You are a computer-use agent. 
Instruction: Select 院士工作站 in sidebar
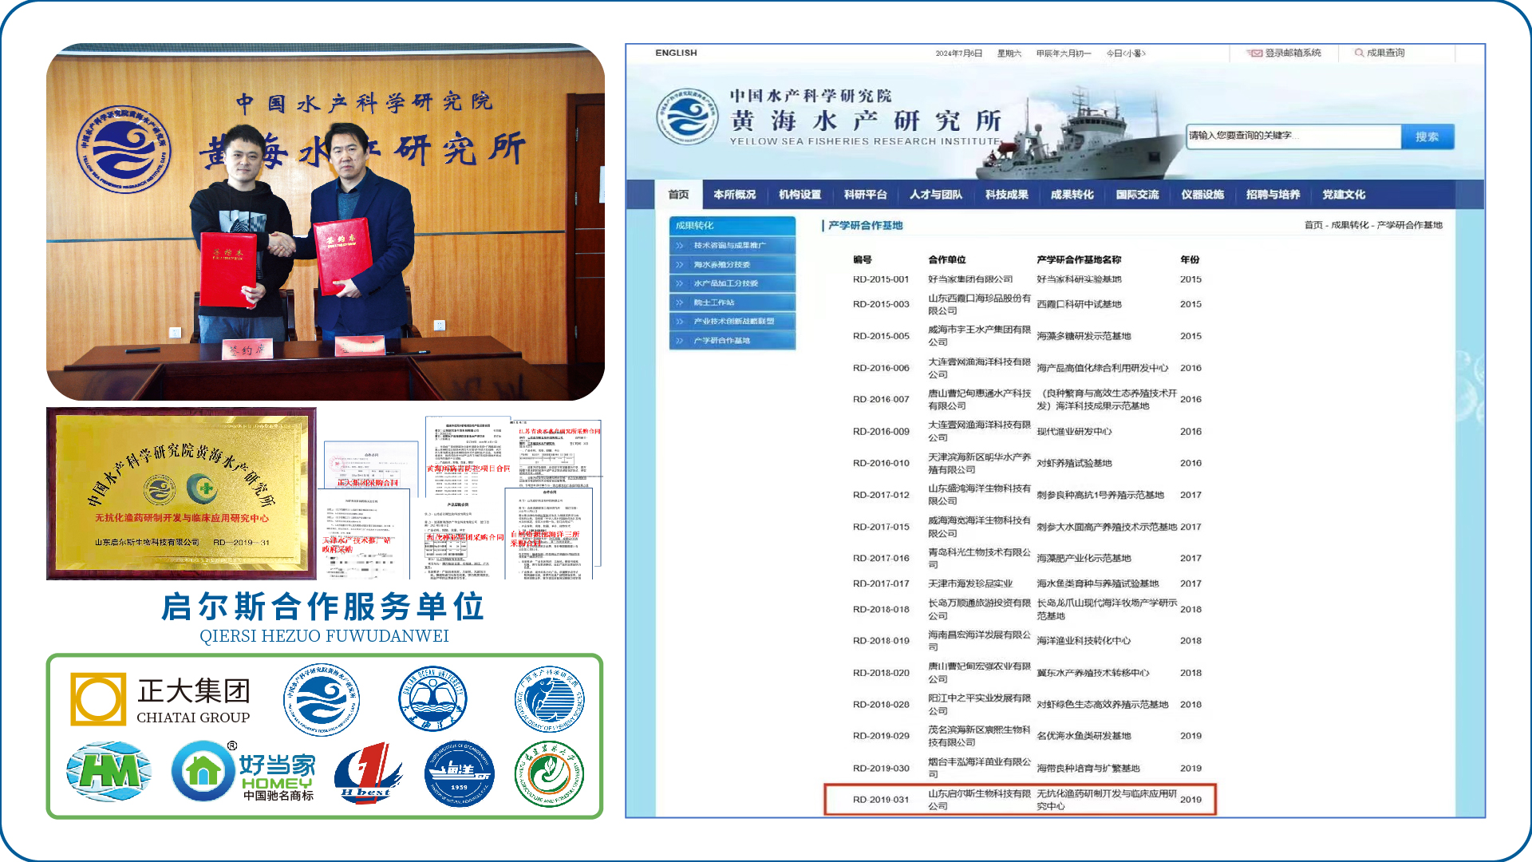coord(732,303)
